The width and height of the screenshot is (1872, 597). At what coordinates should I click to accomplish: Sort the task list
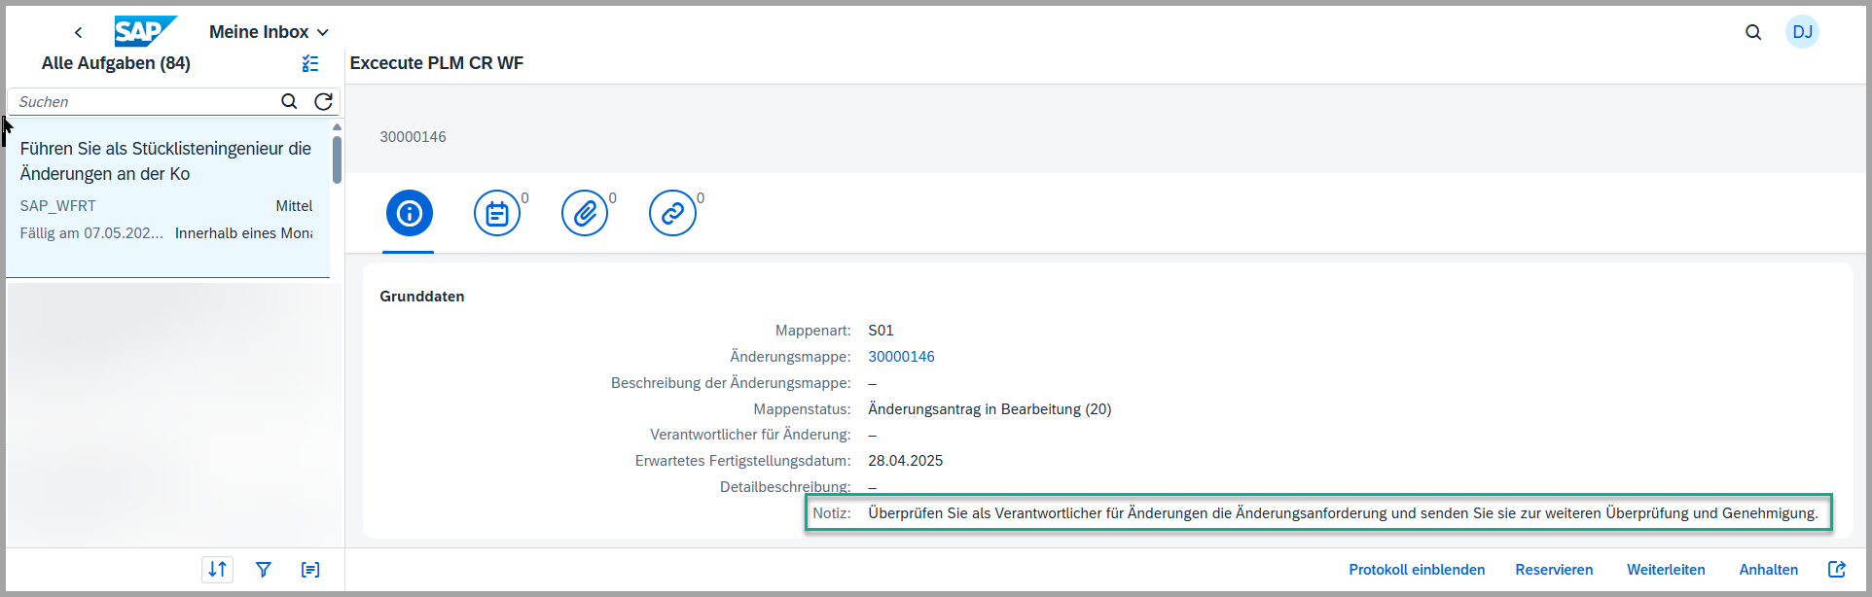(217, 570)
